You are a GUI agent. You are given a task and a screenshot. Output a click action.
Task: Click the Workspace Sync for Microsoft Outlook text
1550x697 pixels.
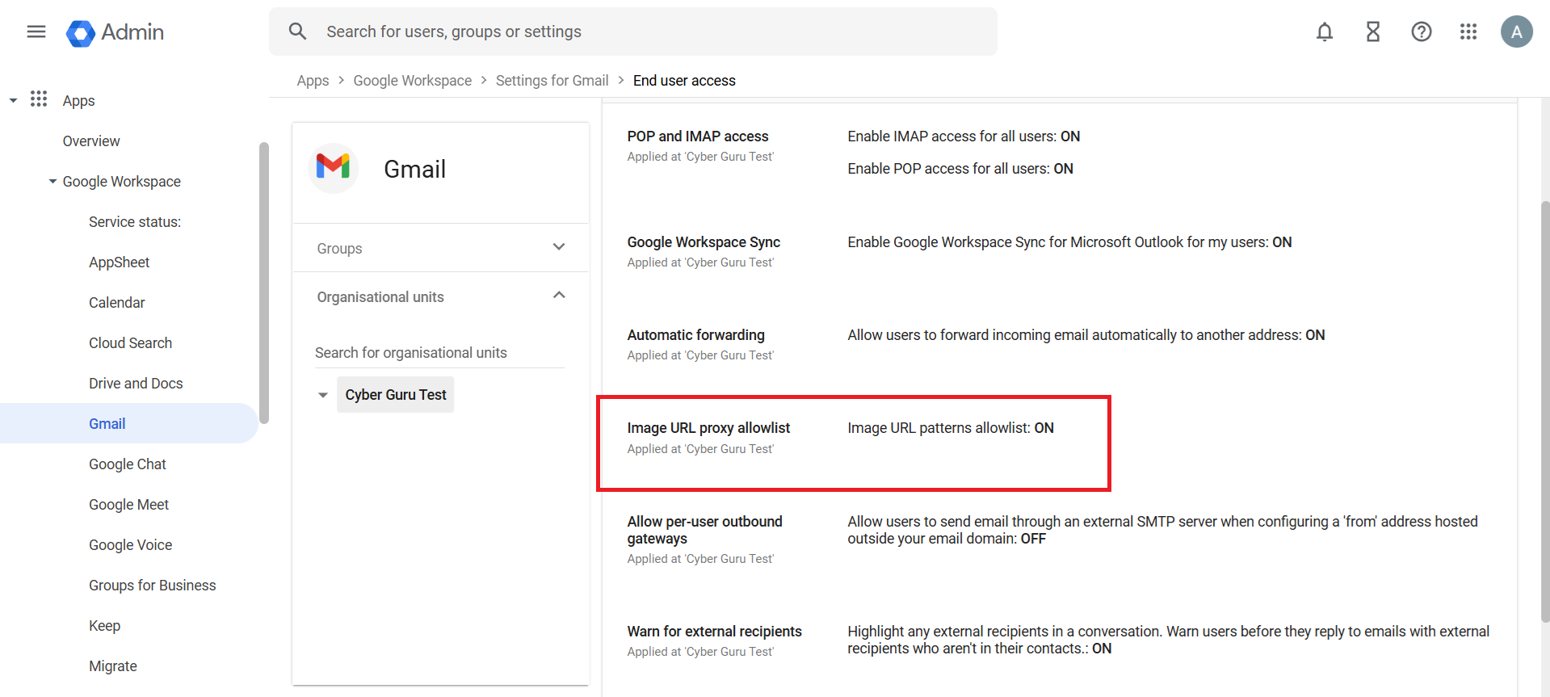(x=1069, y=242)
